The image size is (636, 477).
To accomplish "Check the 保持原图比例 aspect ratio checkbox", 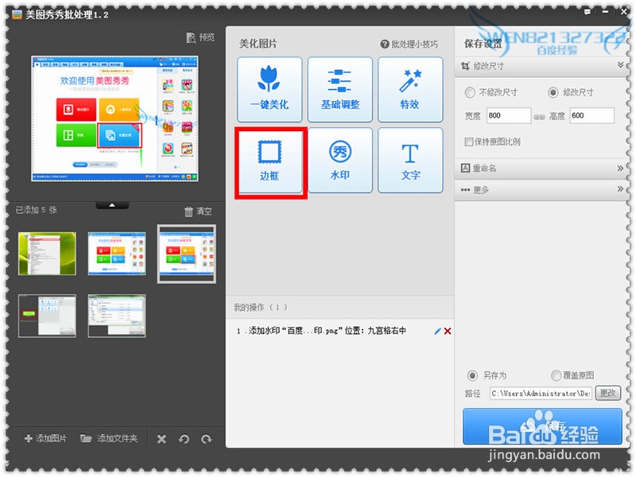I will (469, 142).
